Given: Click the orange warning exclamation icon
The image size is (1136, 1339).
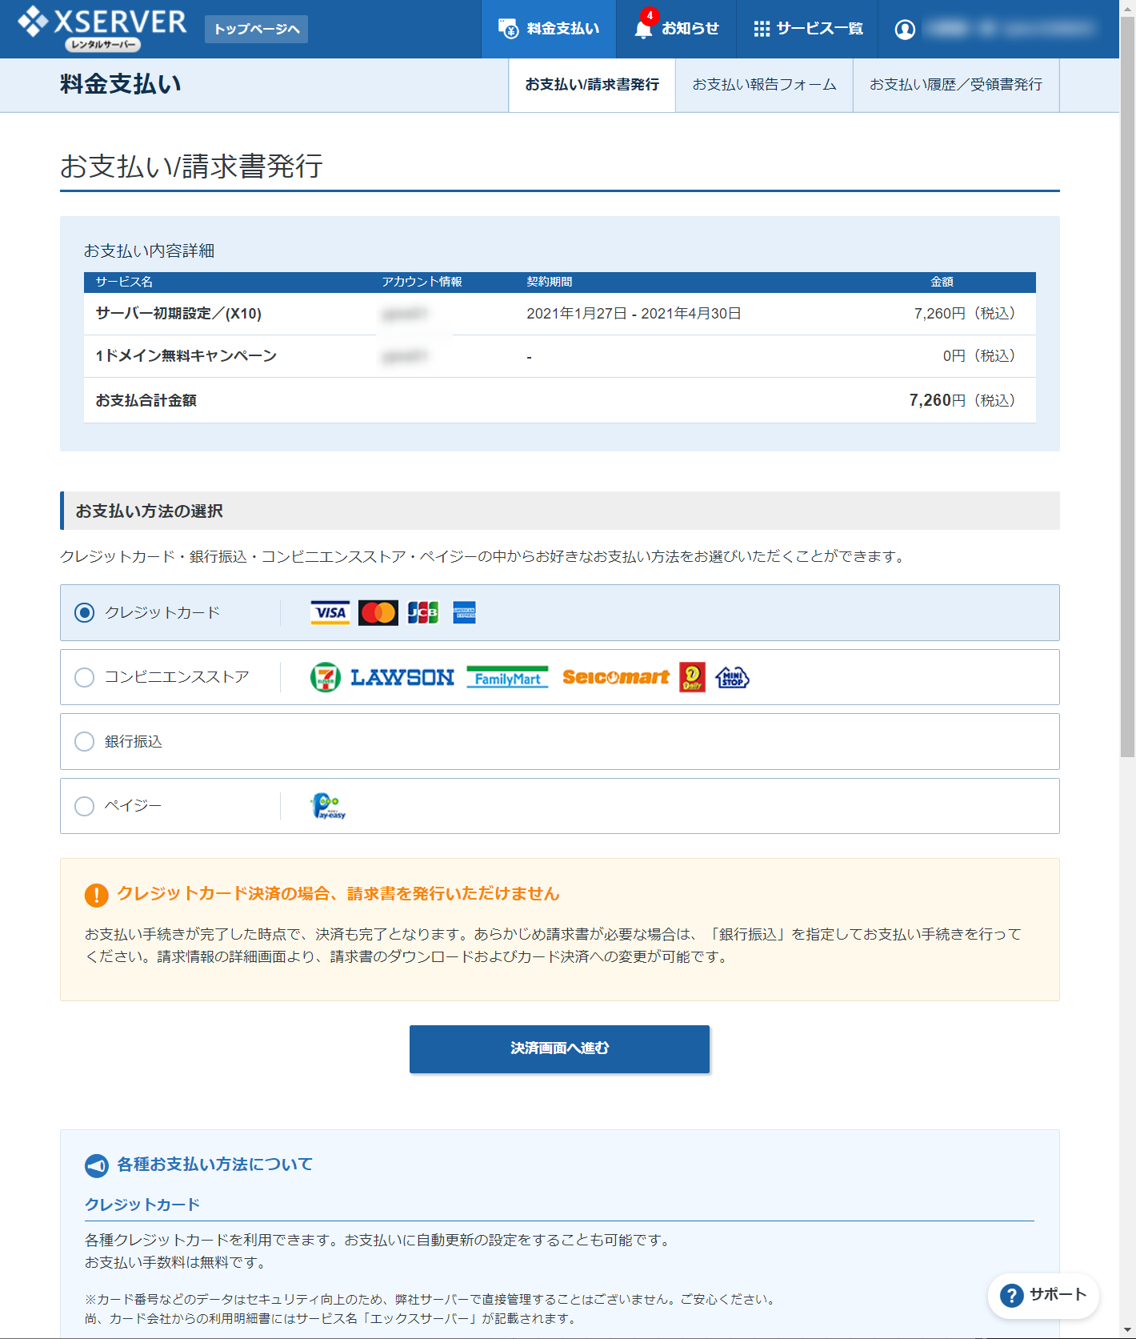Looking at the screenshot, I should point(96,895).
